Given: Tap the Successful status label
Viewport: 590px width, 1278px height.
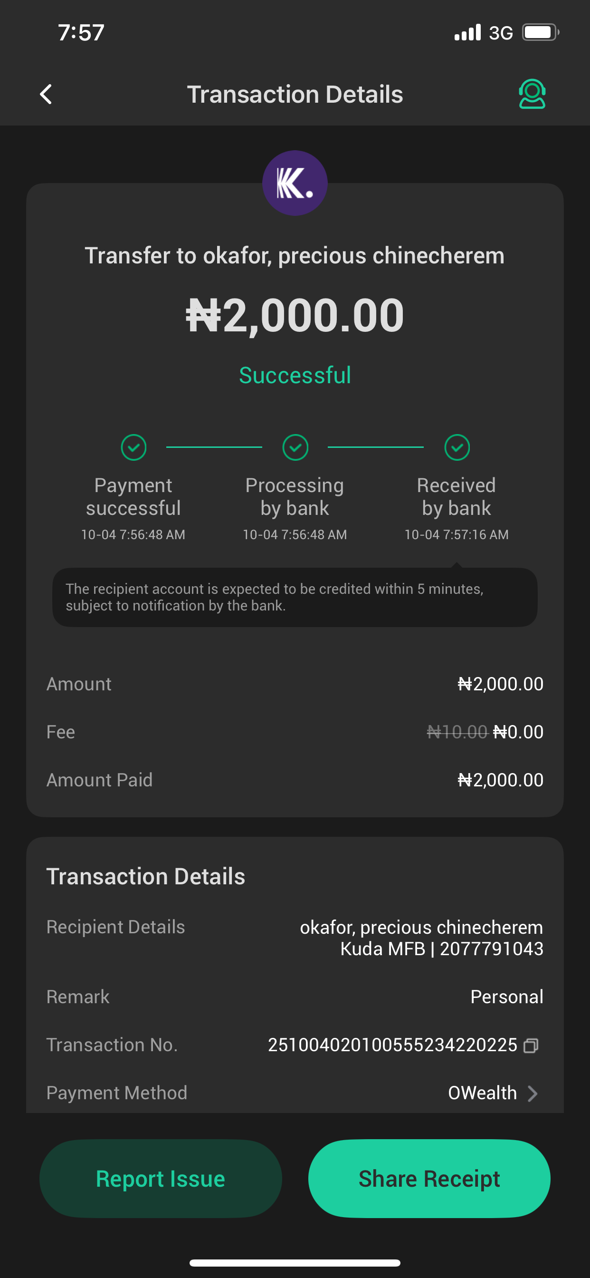Looking at the screenshot, I should [x=295, y=375].
